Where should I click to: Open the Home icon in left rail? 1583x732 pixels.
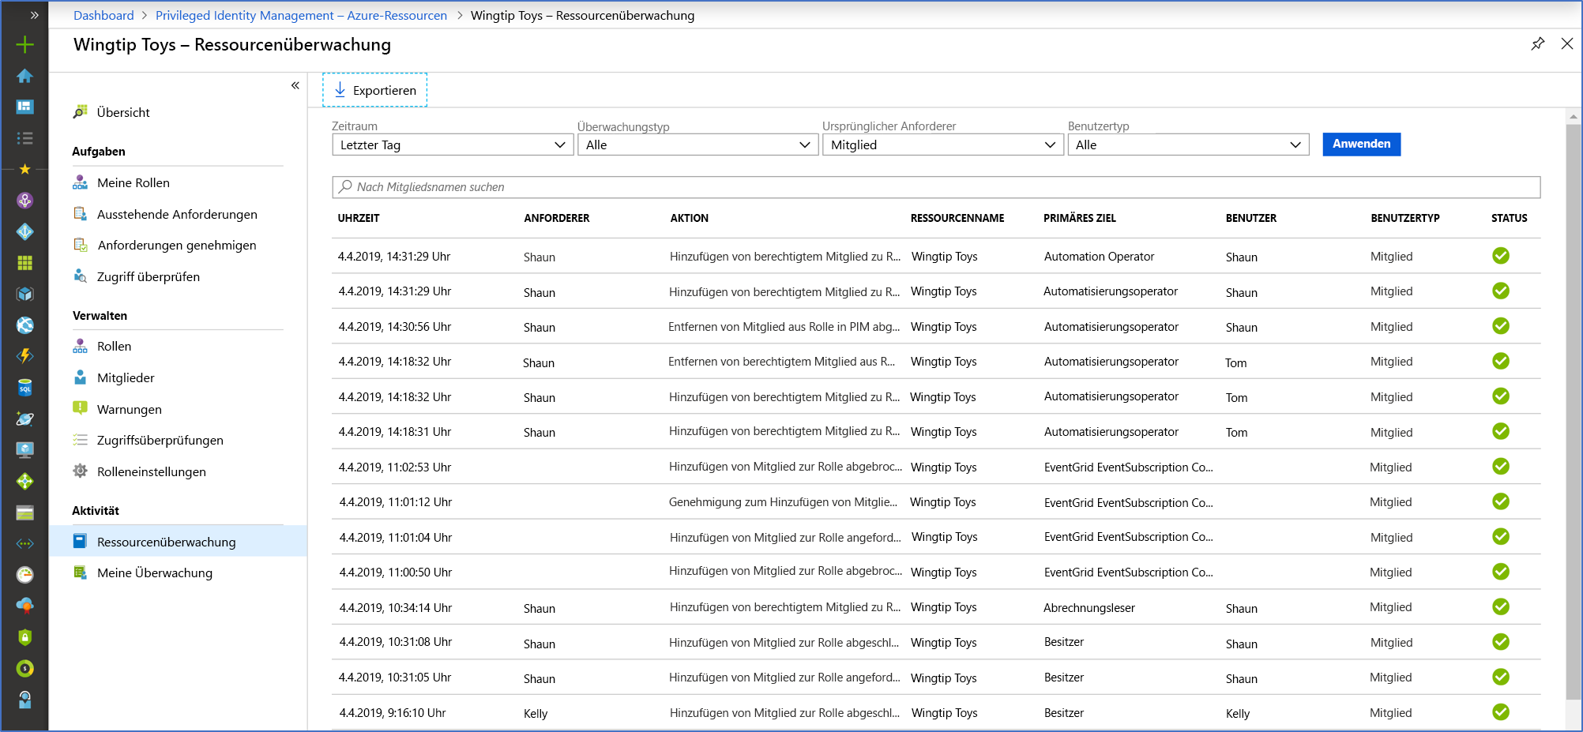(x=24, y=76)
